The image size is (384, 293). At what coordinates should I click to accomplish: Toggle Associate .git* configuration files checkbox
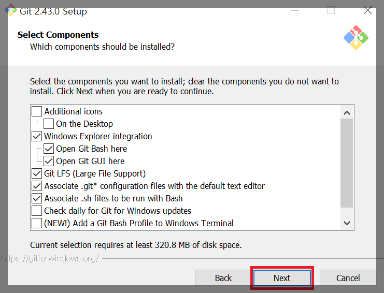(37, 186)
